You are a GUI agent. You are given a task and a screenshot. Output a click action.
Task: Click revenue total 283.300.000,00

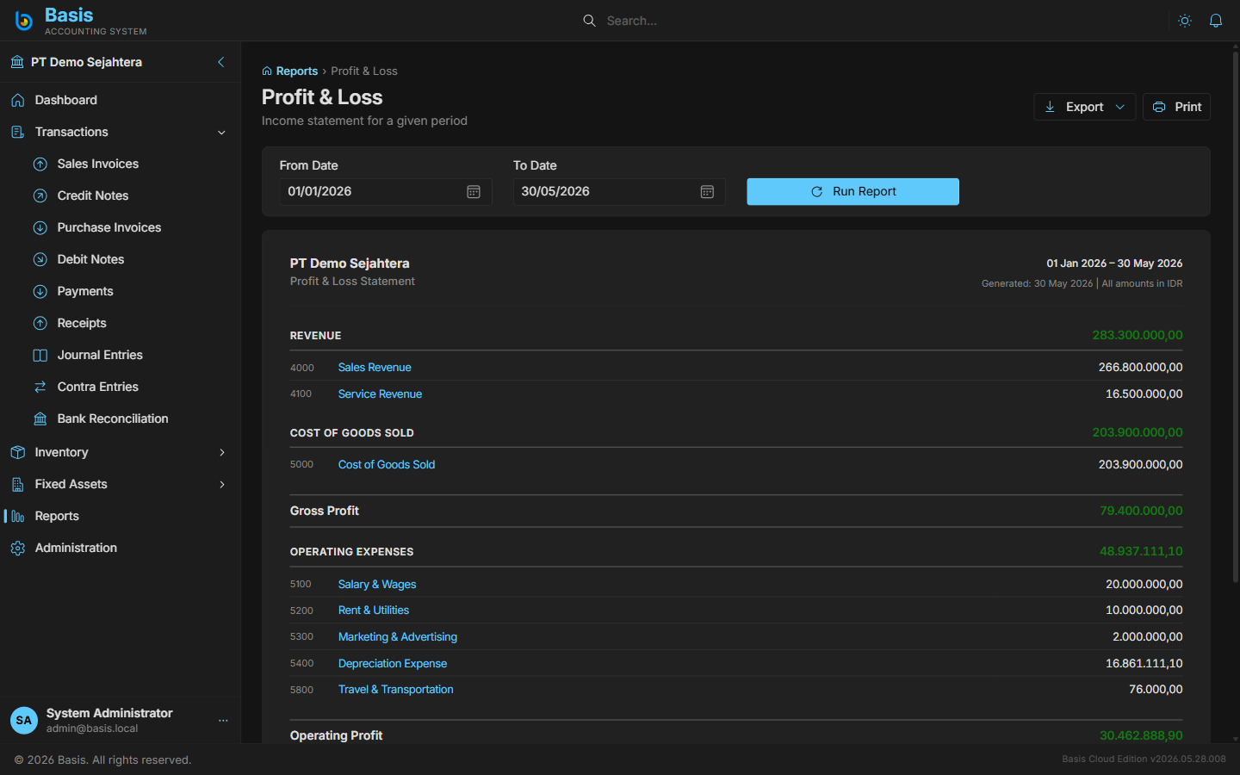click(1138, 335)
